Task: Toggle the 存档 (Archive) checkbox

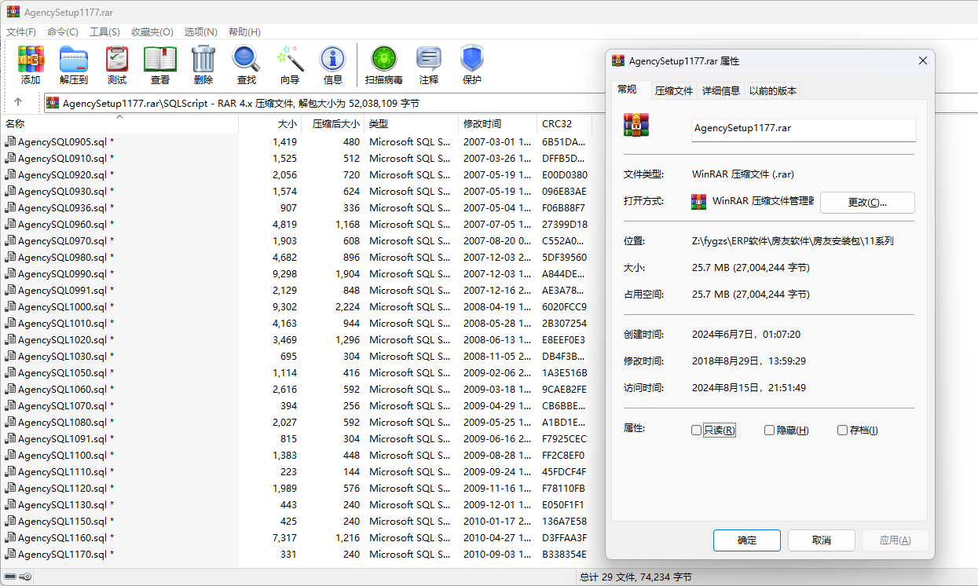Action: [842, 430]
